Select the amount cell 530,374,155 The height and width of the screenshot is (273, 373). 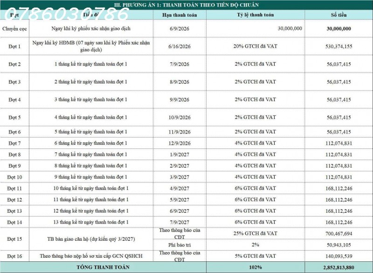tap(339, 46)
